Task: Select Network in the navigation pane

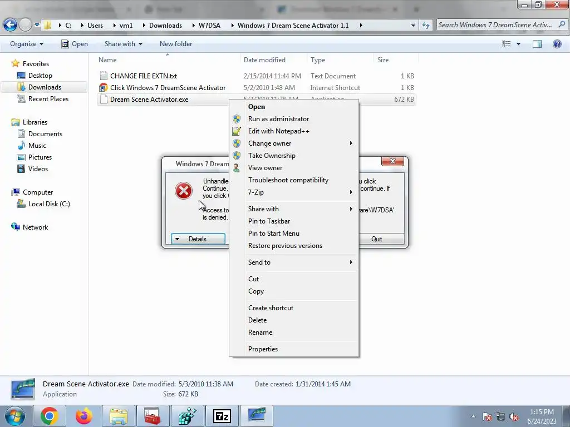Action: (x=35, y=227)
